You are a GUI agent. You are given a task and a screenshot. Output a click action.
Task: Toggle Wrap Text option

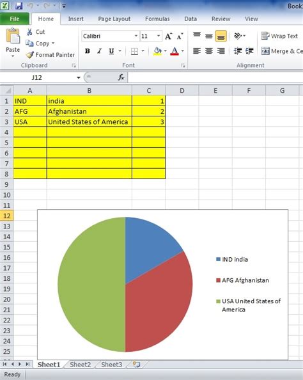coord(279,36)
